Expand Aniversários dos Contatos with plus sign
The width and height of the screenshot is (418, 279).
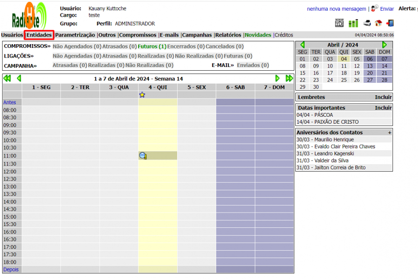click(390, 133)
